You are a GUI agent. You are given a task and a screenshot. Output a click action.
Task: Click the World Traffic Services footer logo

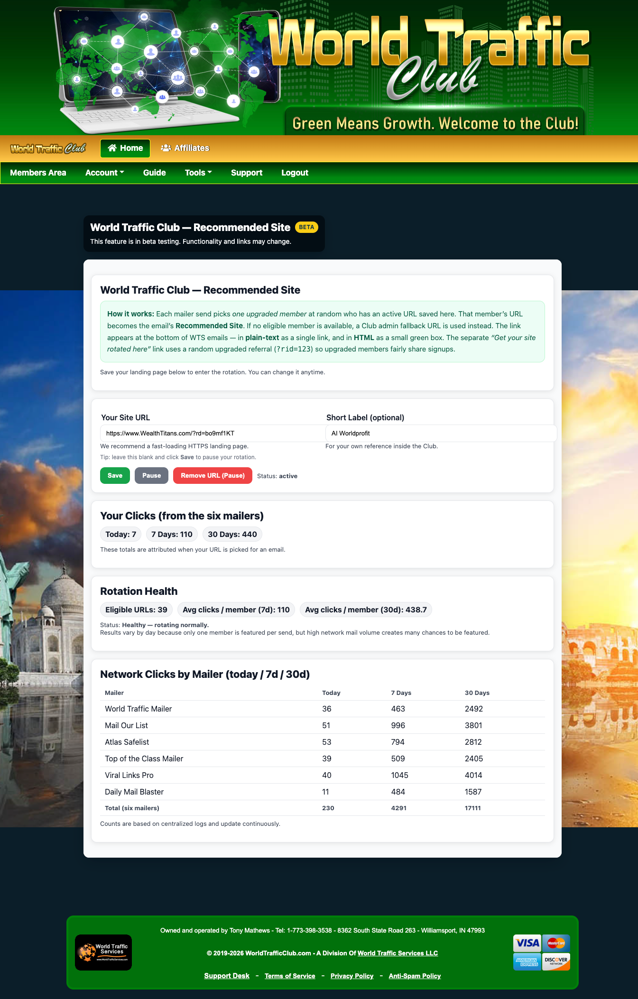[x=103, y=952]
